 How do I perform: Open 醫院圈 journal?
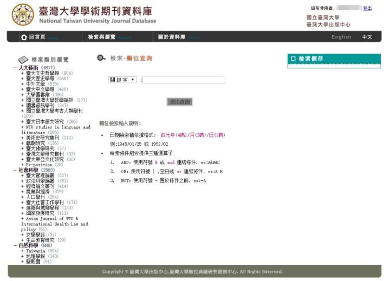[33, 262]
